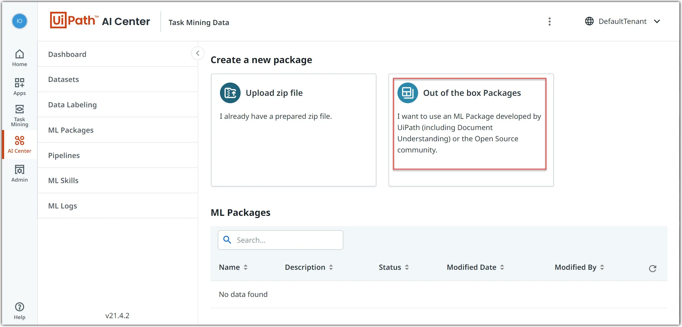Image resolution: width=682 pixels, height=327 pixels.
Task: Click the Status column header
Action: point(390,267)
